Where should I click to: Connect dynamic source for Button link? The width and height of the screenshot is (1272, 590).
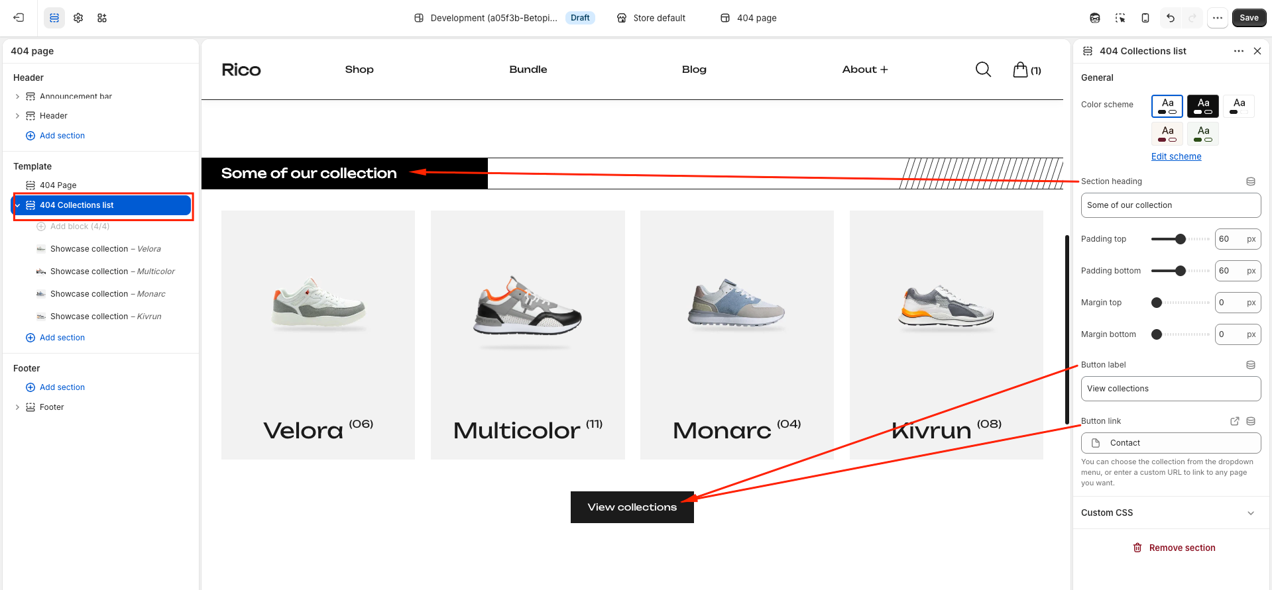1251,421
